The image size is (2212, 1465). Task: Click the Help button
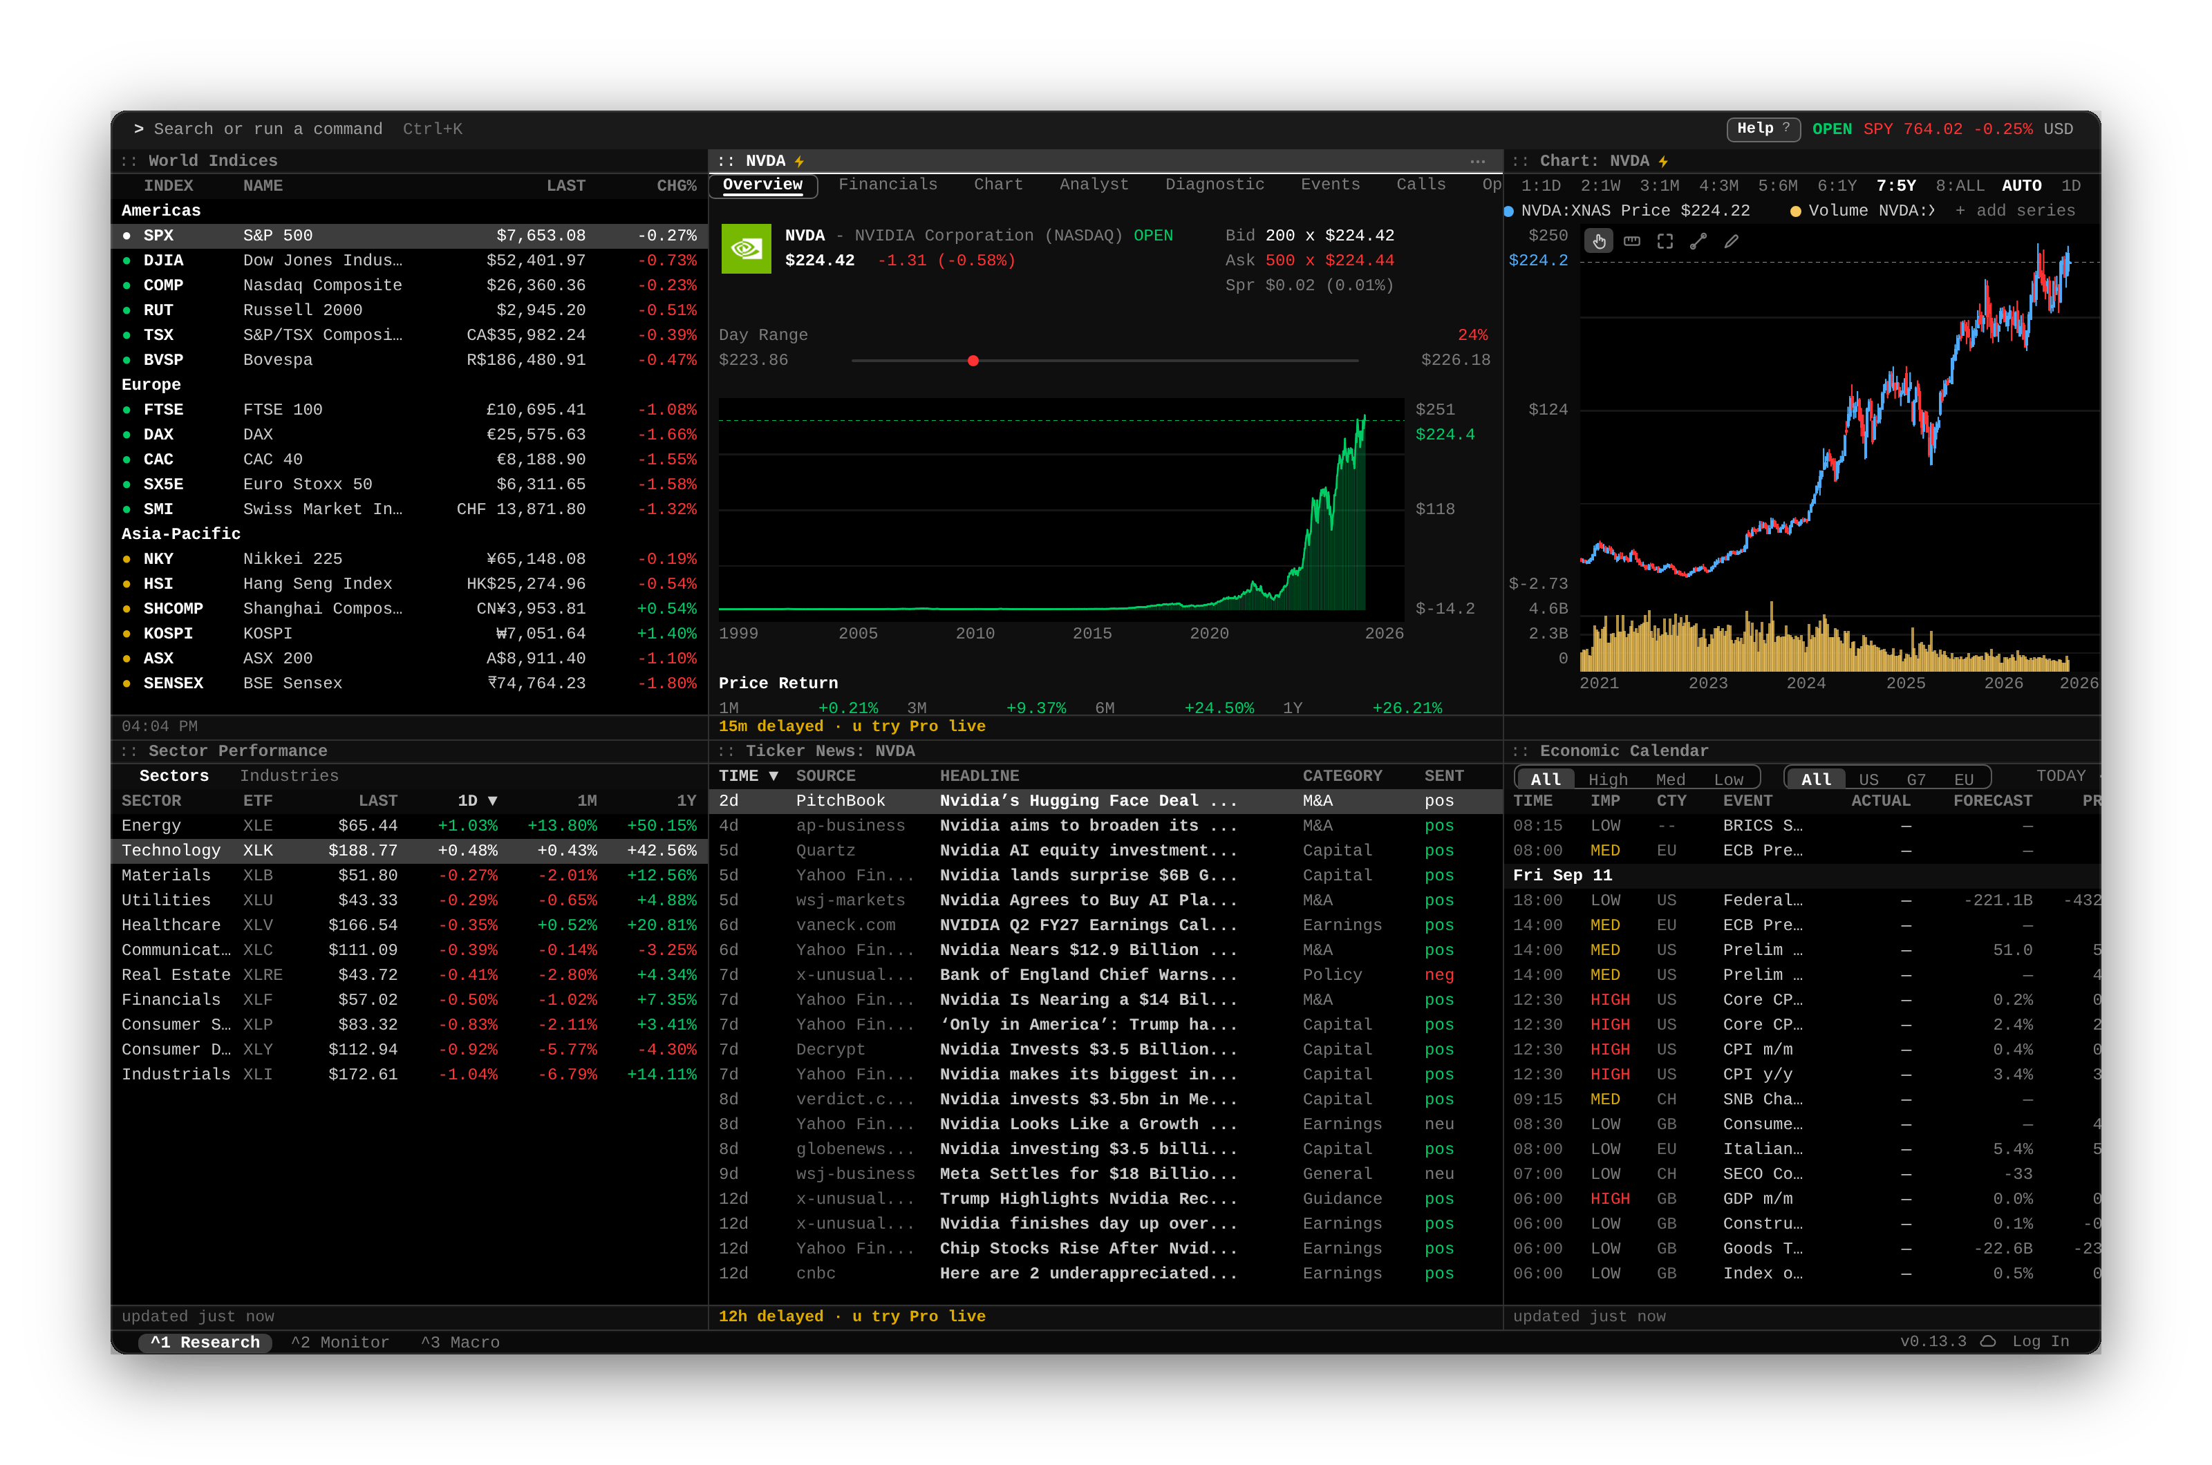point(1763,129)
